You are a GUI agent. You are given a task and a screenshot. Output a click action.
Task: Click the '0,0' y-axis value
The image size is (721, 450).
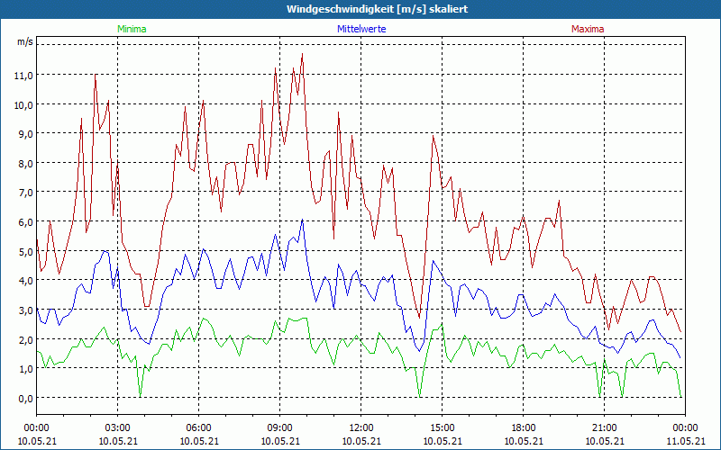coord(26,399)
